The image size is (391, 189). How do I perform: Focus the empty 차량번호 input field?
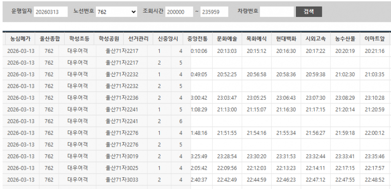tap(277, 12)
